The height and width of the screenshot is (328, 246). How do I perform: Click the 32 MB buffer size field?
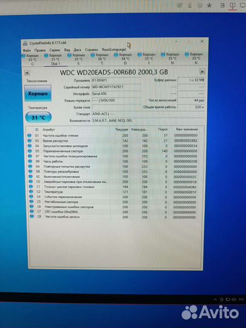tap(191, 80)
